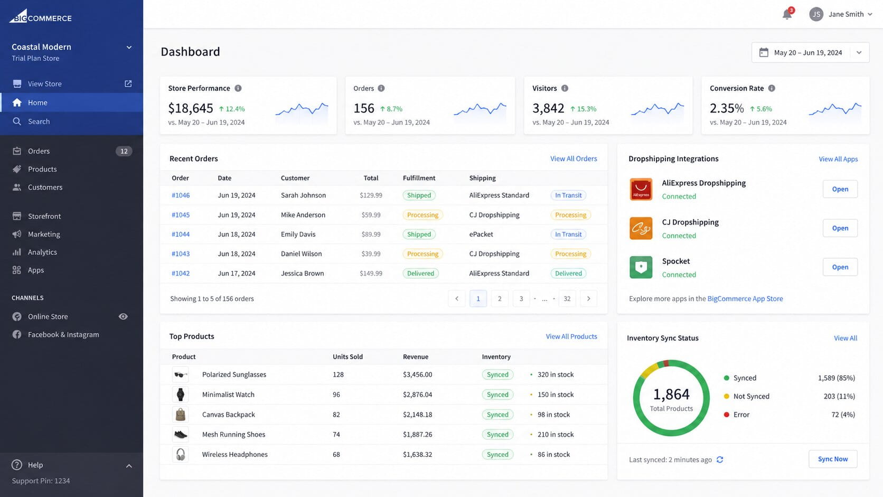Click the AliExpress app icon
The width and height of the screenshot is (883, 497).
(x=641, y=189)
